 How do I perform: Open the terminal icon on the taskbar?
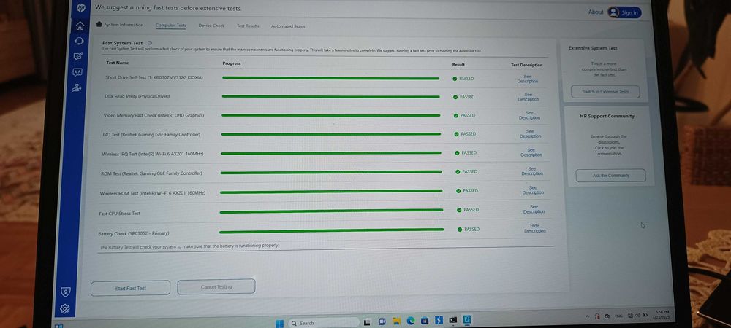click(x=452, y=320)
